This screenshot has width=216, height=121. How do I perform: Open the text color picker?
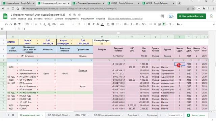pyautogui.click(x=102, y=24)
